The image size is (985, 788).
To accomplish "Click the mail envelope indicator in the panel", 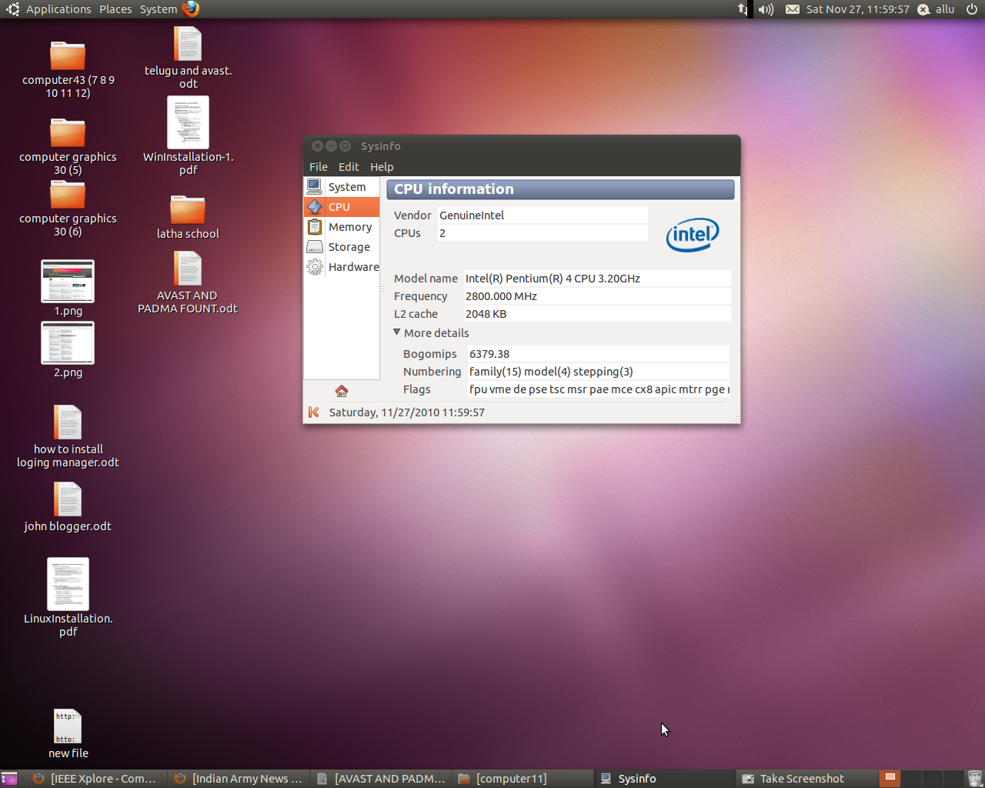I will click(x=792, y=9).
